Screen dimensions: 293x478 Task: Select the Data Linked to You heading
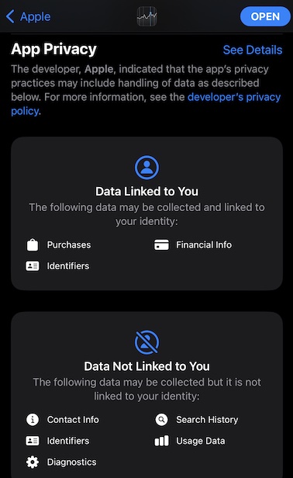point(146,192)
